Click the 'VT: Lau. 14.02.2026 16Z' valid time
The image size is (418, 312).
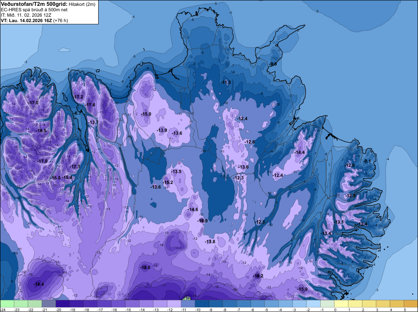(27, 20)
